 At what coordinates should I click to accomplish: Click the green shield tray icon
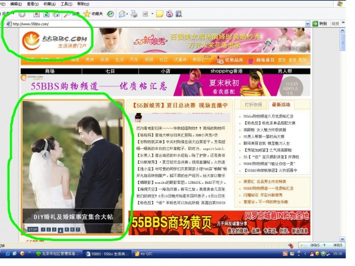(x=323, y=254)
